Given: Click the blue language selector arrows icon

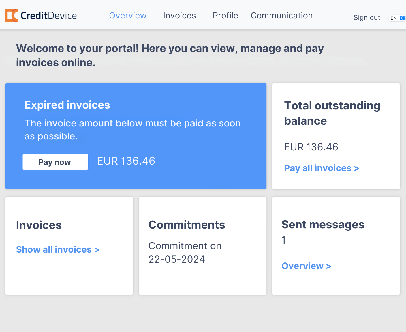Looking at the screenshot, I should [402, 18].
